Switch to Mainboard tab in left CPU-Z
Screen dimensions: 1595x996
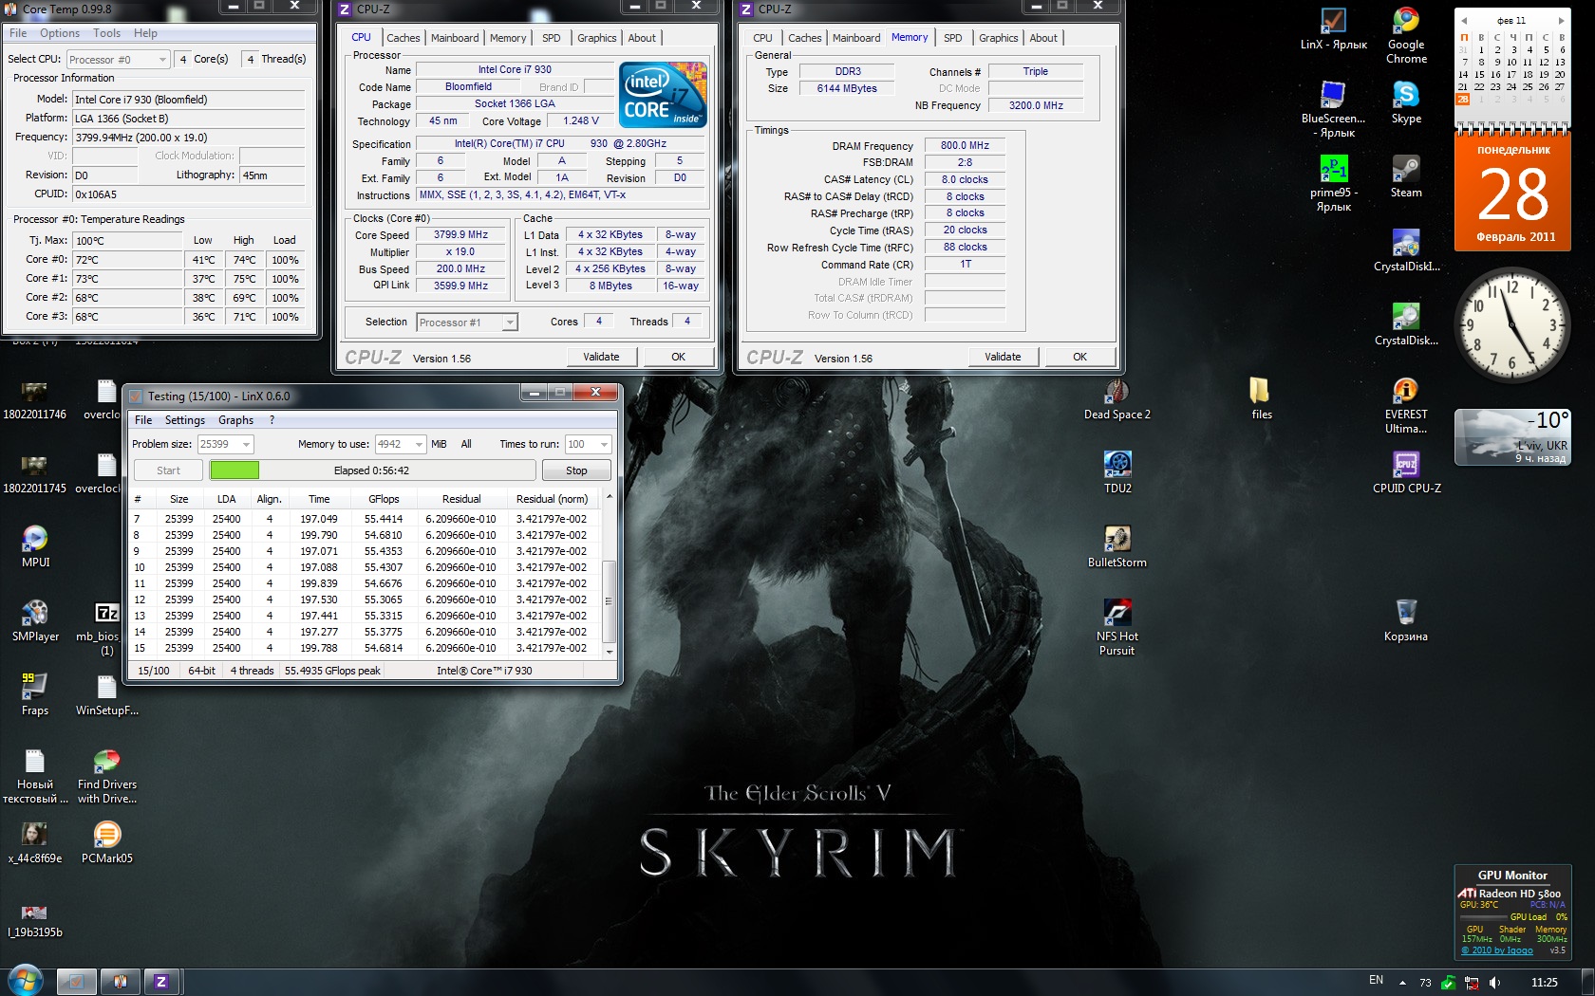pos(455,38)
